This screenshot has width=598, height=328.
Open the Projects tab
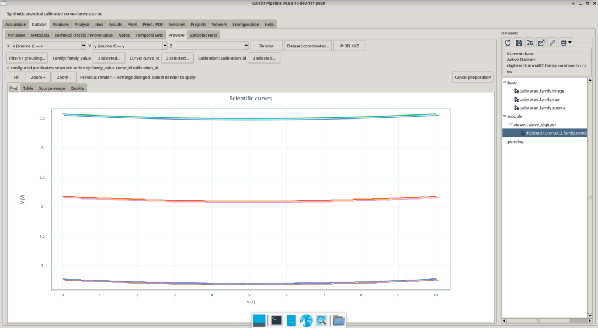pyautogui.click(x=199, y=25)
